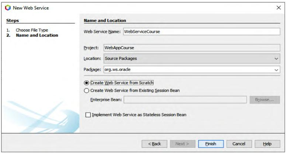
Task: Select Create Web Service from Scratch radio
Action: point(86,83)
